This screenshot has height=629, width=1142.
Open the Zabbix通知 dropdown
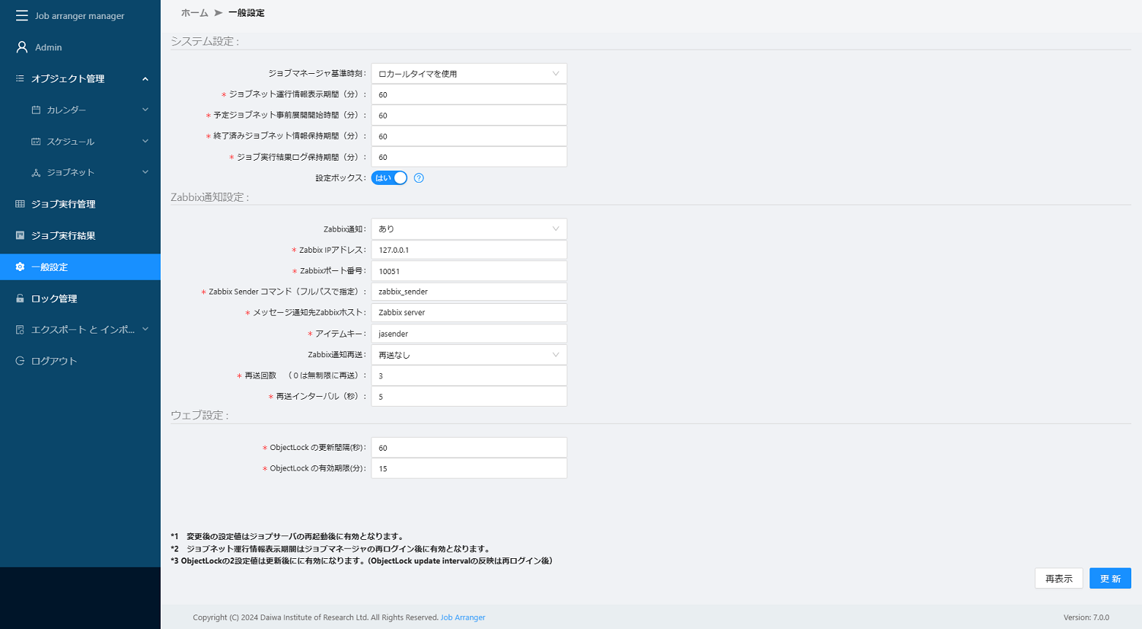[468, 229]
